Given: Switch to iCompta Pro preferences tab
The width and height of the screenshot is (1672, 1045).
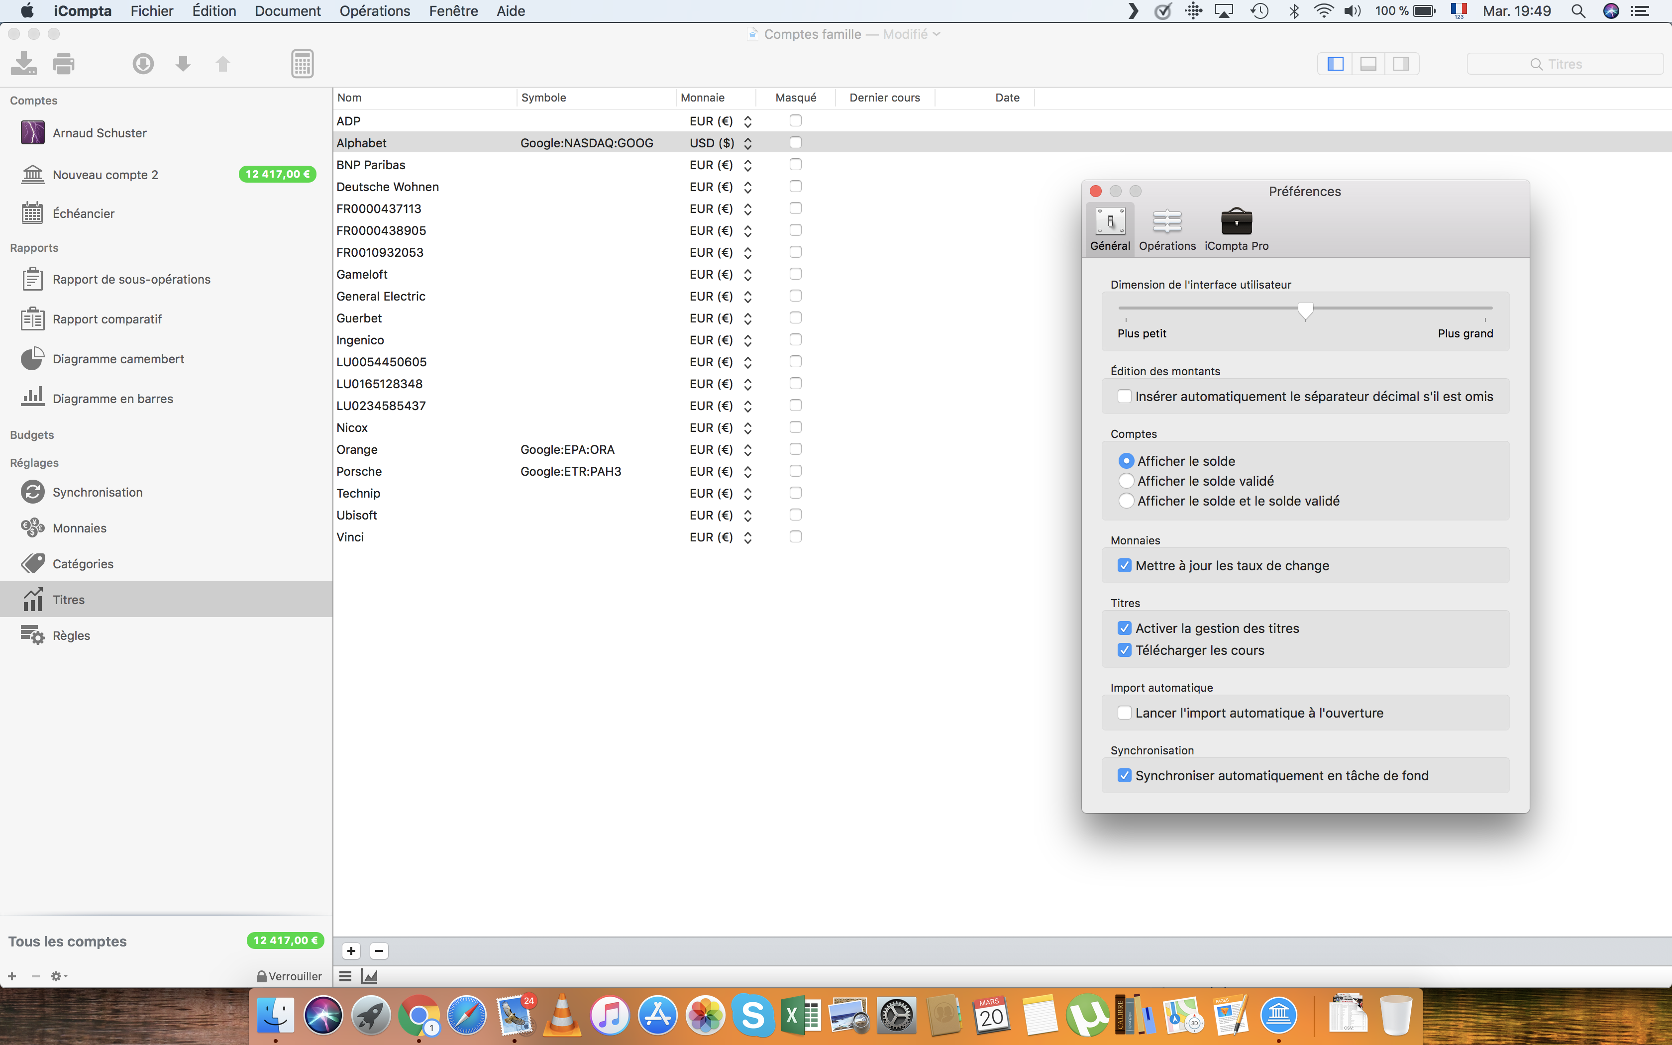Looking at the screenshot, I should 1236,230.
